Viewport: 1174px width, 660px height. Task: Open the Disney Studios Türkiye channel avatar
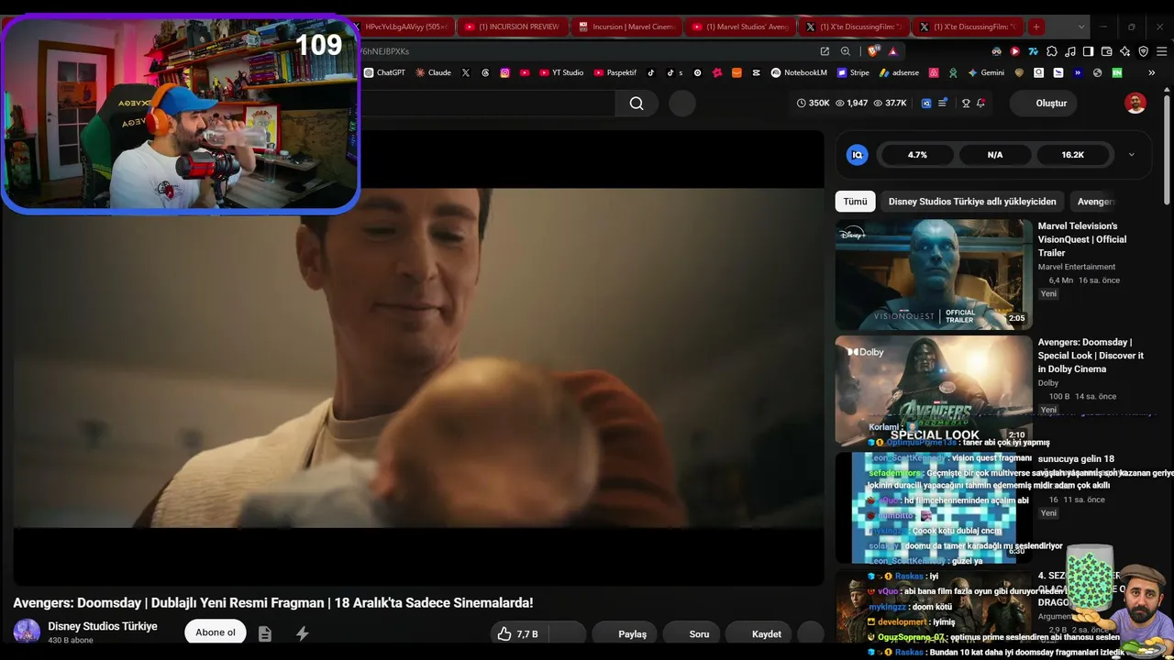coord(27,632)
